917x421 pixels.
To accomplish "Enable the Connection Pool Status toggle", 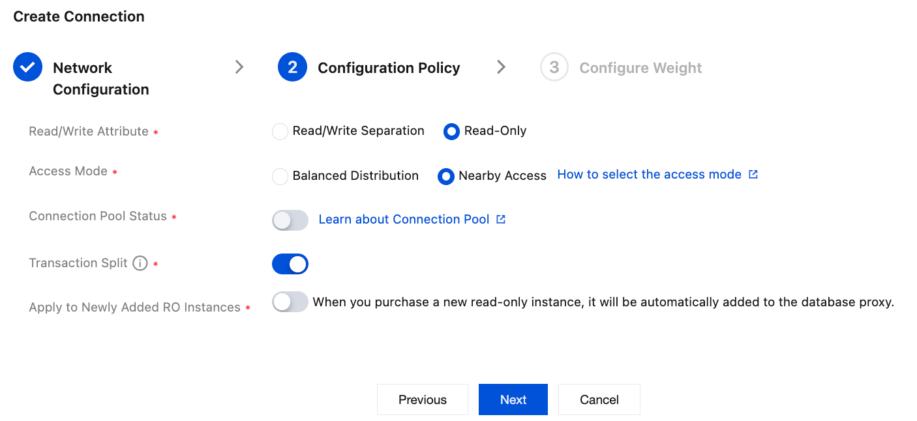I will pos(290,220).
